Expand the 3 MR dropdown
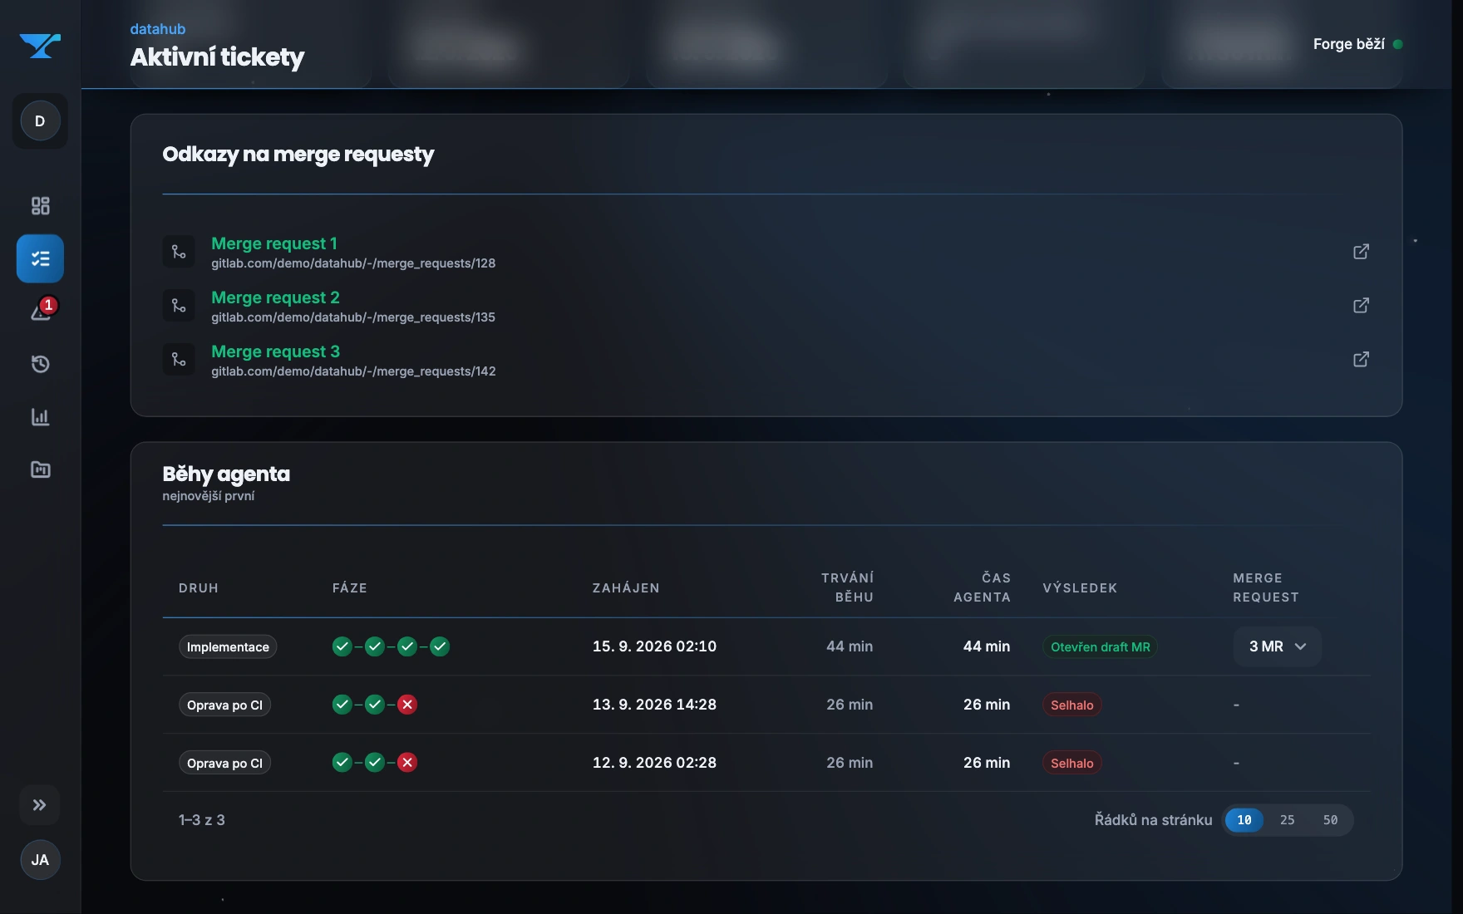 pyautogui.click(x=1278, y=646)
